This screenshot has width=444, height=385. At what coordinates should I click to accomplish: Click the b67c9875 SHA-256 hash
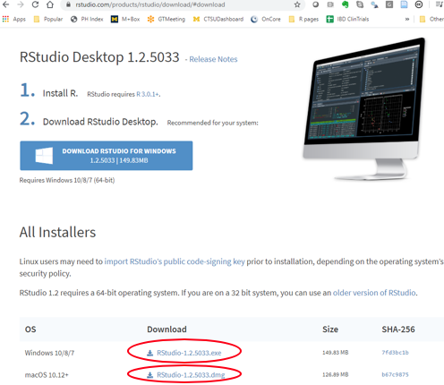(x=395, y=374)
